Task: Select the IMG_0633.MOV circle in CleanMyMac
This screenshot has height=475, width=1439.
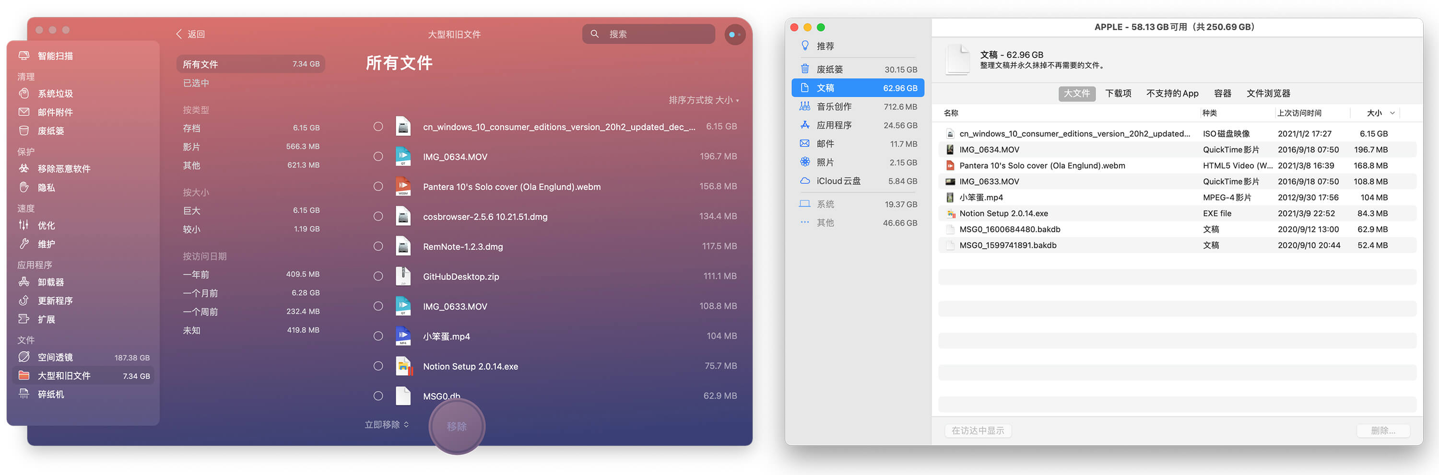Action: pos(378,306)
